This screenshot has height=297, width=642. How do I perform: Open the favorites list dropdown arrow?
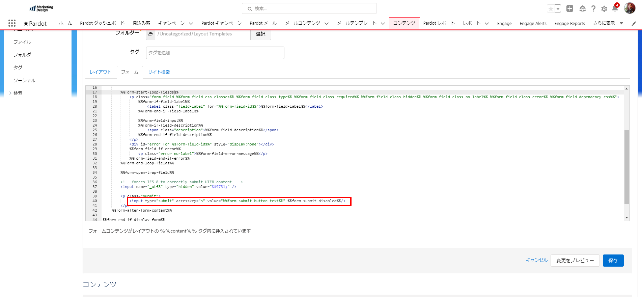pos(558,9)
